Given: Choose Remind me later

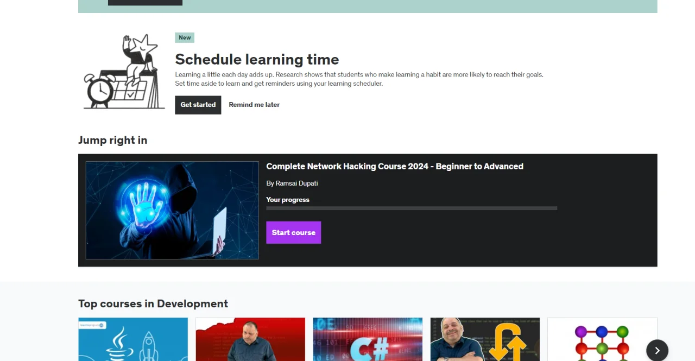Looking at the screenshot, I should click(x=254, y=105).
